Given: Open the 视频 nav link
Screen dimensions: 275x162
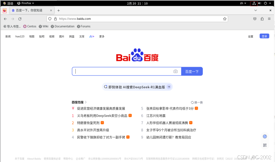Looking at the screenshot, I should tap(52, 37).
